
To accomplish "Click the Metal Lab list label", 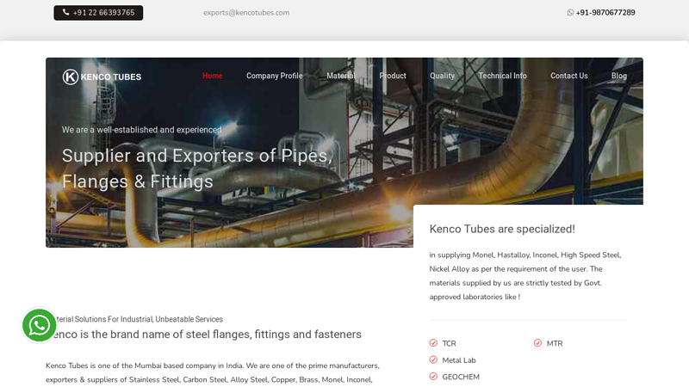I will [459, 360].
